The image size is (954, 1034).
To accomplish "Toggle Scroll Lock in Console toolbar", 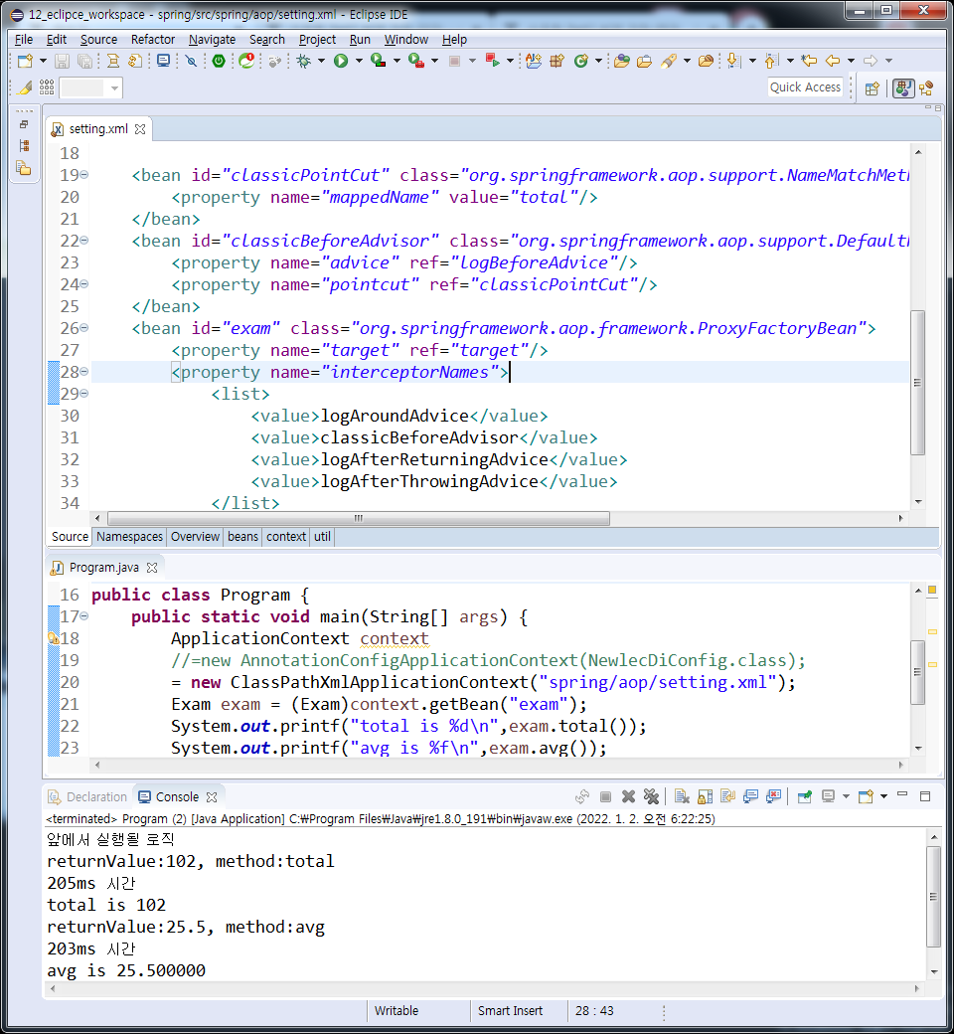I will coord(705,796).
